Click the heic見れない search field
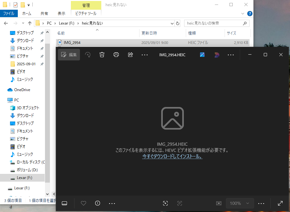Viewport: 290px width, 212px height. pos(213,23)
